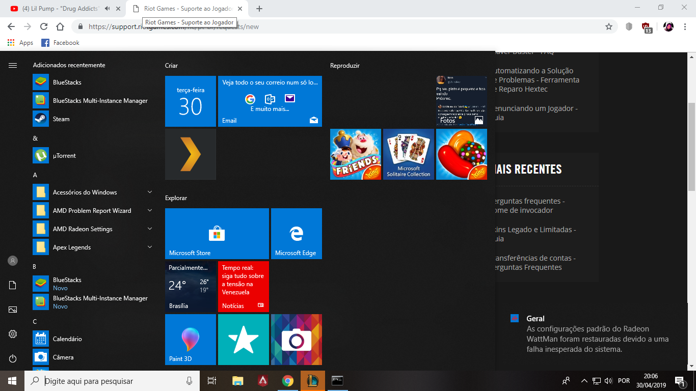The image size is (696, 391).
Task: Open the calendar tile showing terça-feira 30
Action: tap(191, 101)
